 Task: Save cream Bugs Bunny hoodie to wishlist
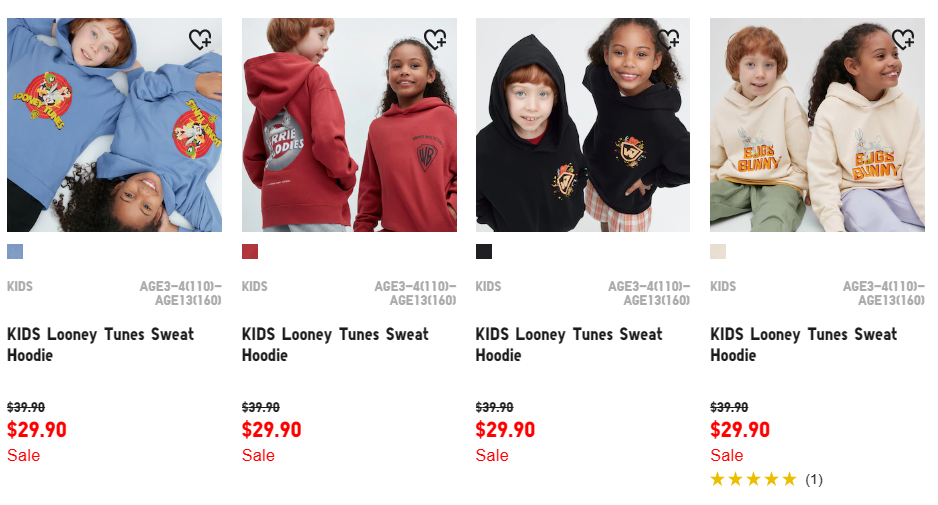click(903, 40)
